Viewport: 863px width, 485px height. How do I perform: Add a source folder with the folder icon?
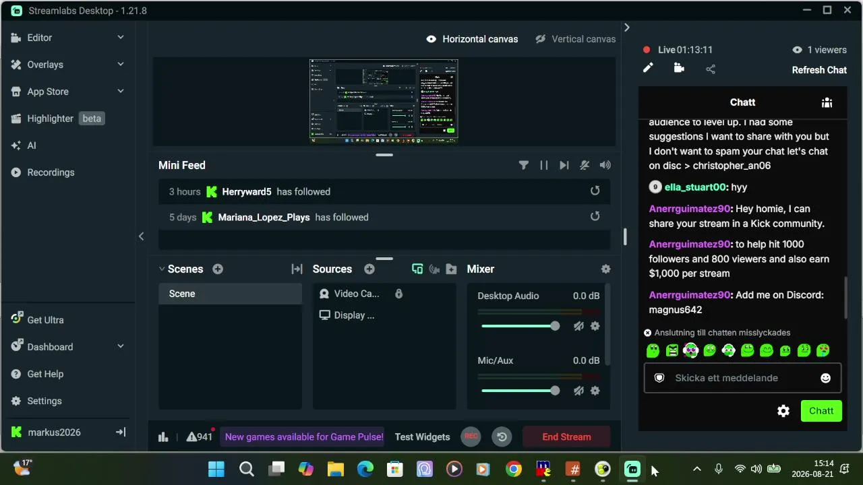(452, 269)
